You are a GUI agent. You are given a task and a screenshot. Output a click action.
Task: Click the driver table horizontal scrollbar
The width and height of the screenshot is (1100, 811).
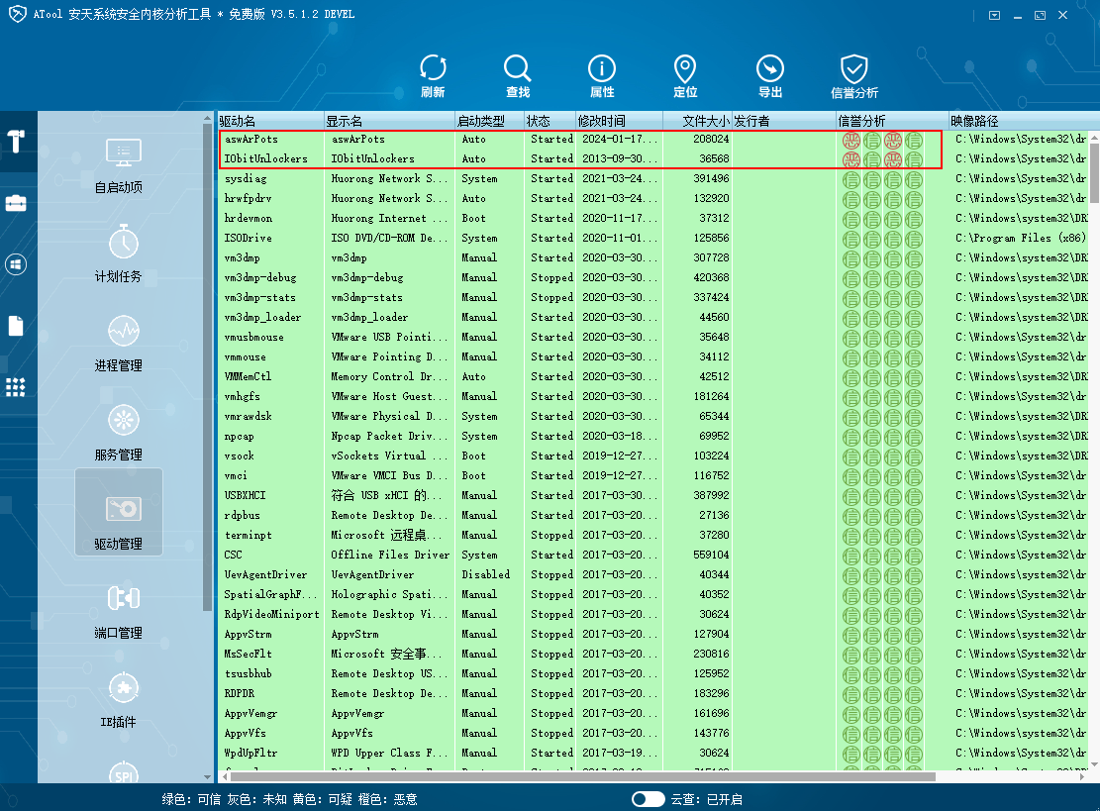pos(582,776)
